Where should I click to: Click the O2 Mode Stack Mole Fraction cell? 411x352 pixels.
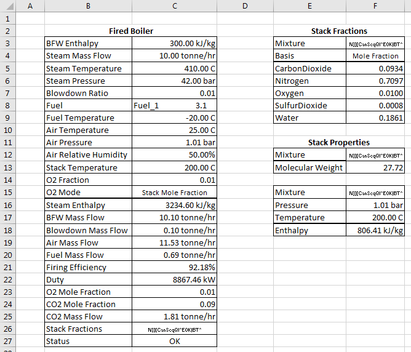[x=174, y=193]
